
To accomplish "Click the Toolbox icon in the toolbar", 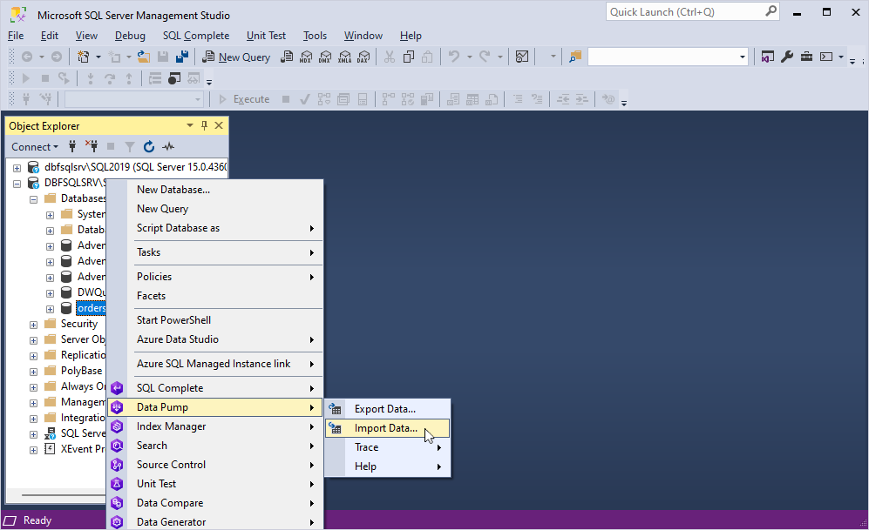I will [806, 57].
